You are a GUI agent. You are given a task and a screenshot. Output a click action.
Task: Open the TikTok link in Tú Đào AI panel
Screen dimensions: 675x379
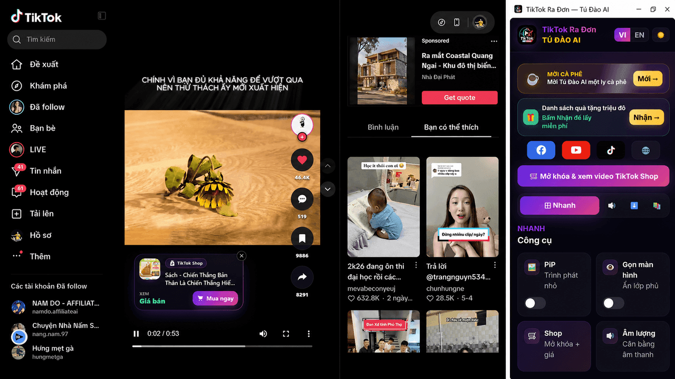pyautogui.click(x=611, y=150)
